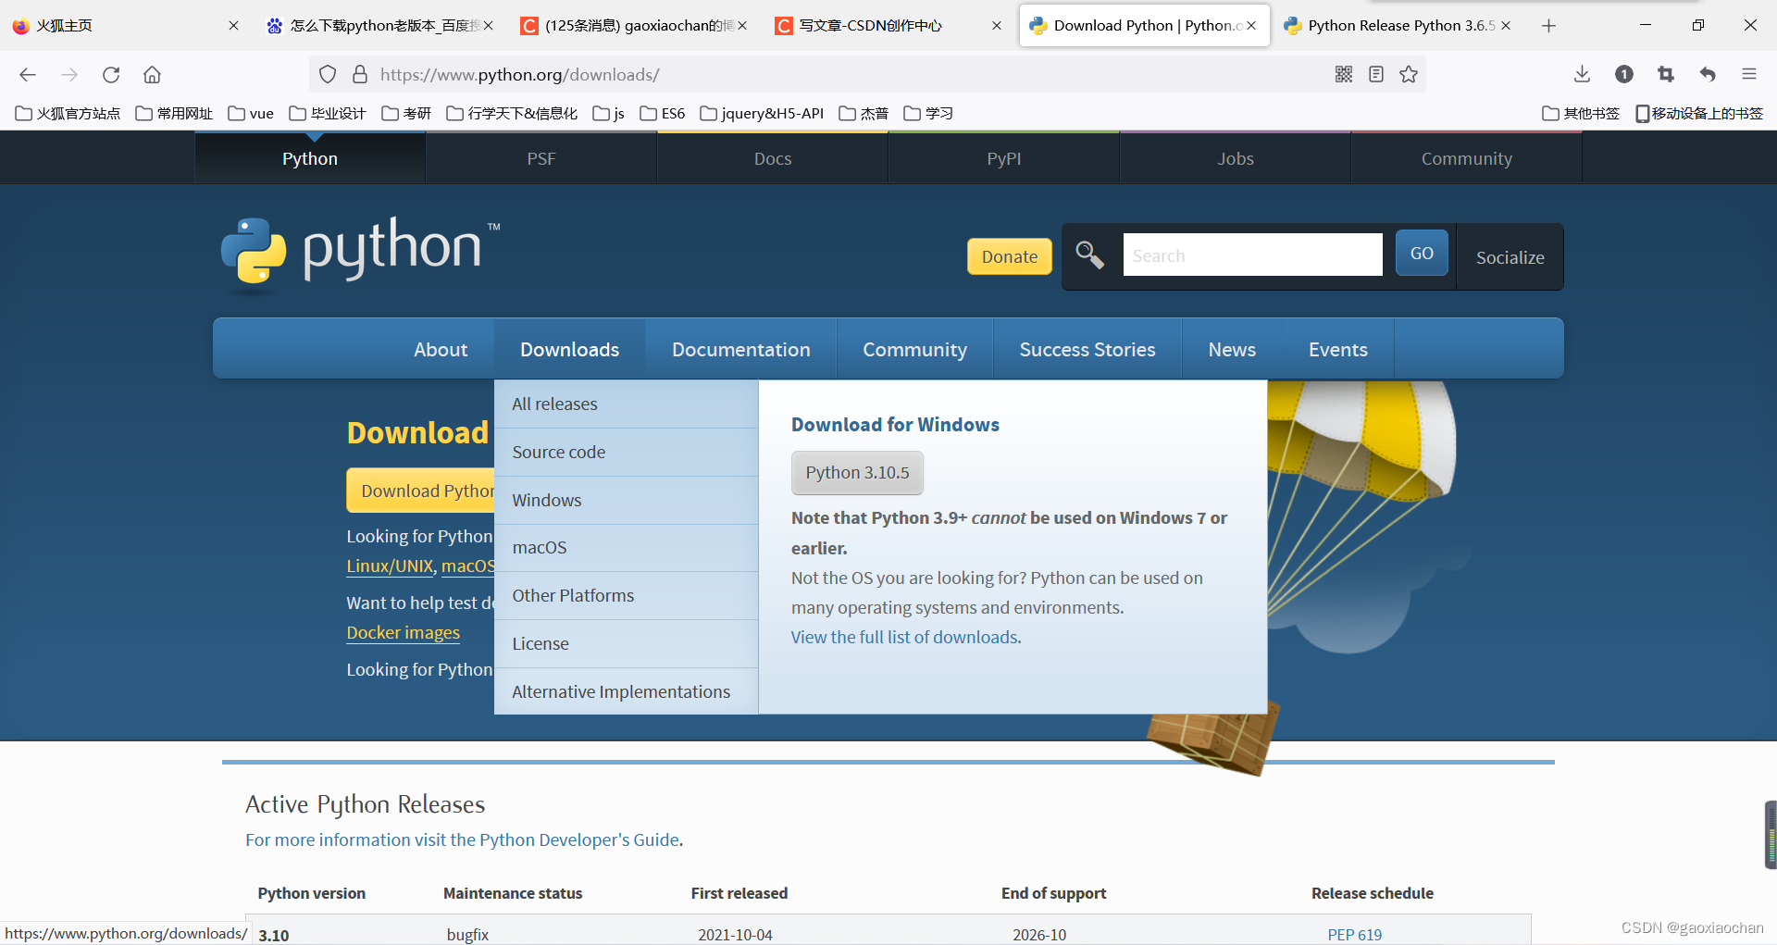The height and width of the screenshot is (945, 1777).
Task: Open the Downloads menu on python.org
Action: (x=569, y=349)
